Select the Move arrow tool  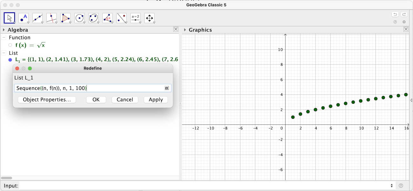(x=10, y=18)
